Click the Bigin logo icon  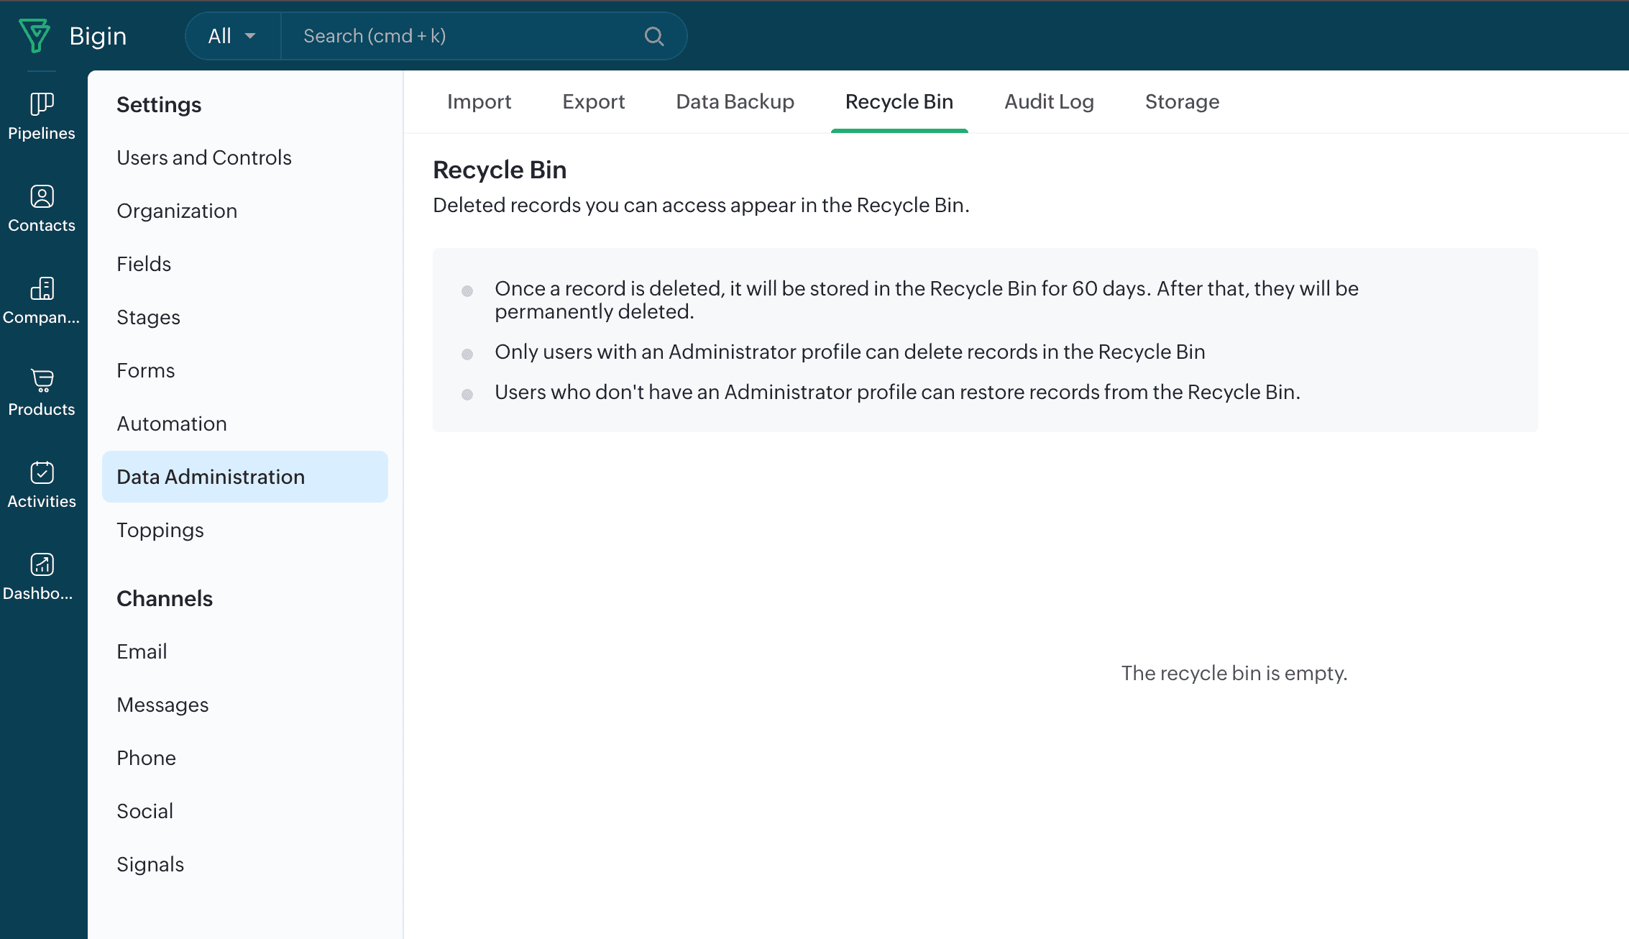coord(35,35)
